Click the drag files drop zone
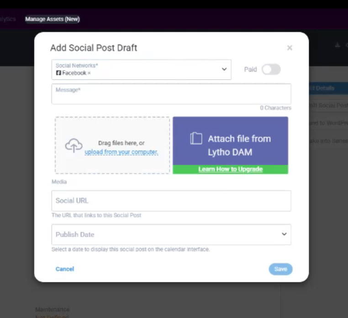The height and width of the screenshot is (318, 348). tap(112, 145)
